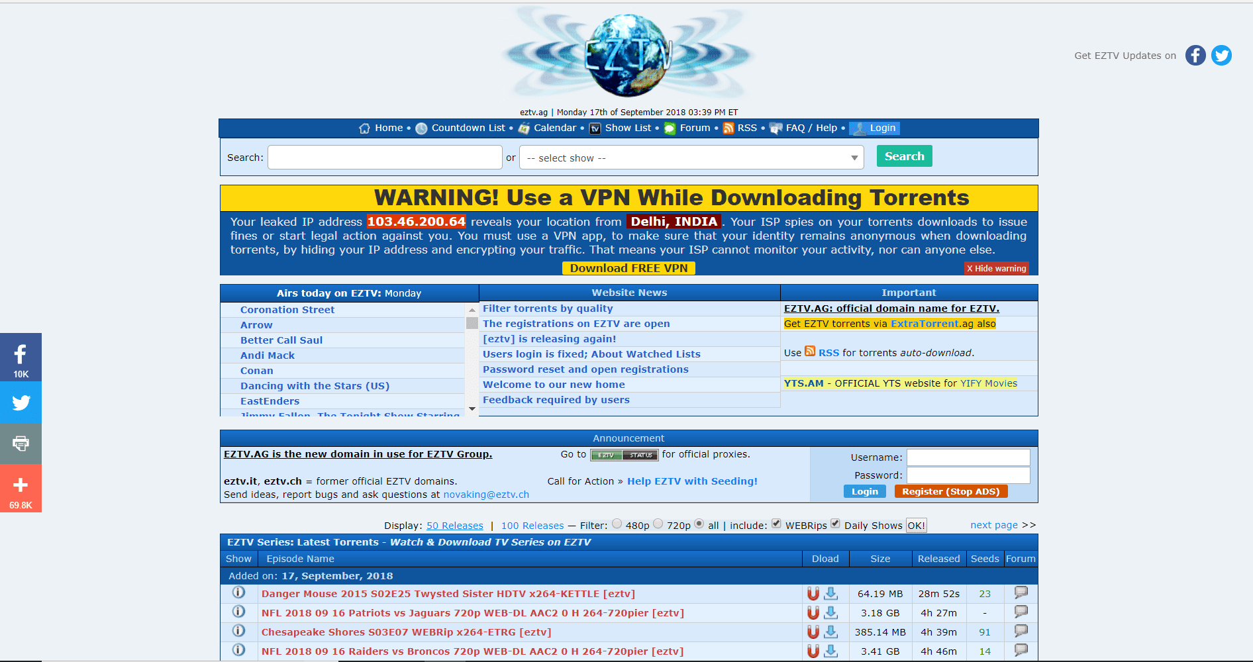Open EZTV's Twitter page via top-right icon
The width and height of the screenshot is (1253, 662).
point(1221,56)
